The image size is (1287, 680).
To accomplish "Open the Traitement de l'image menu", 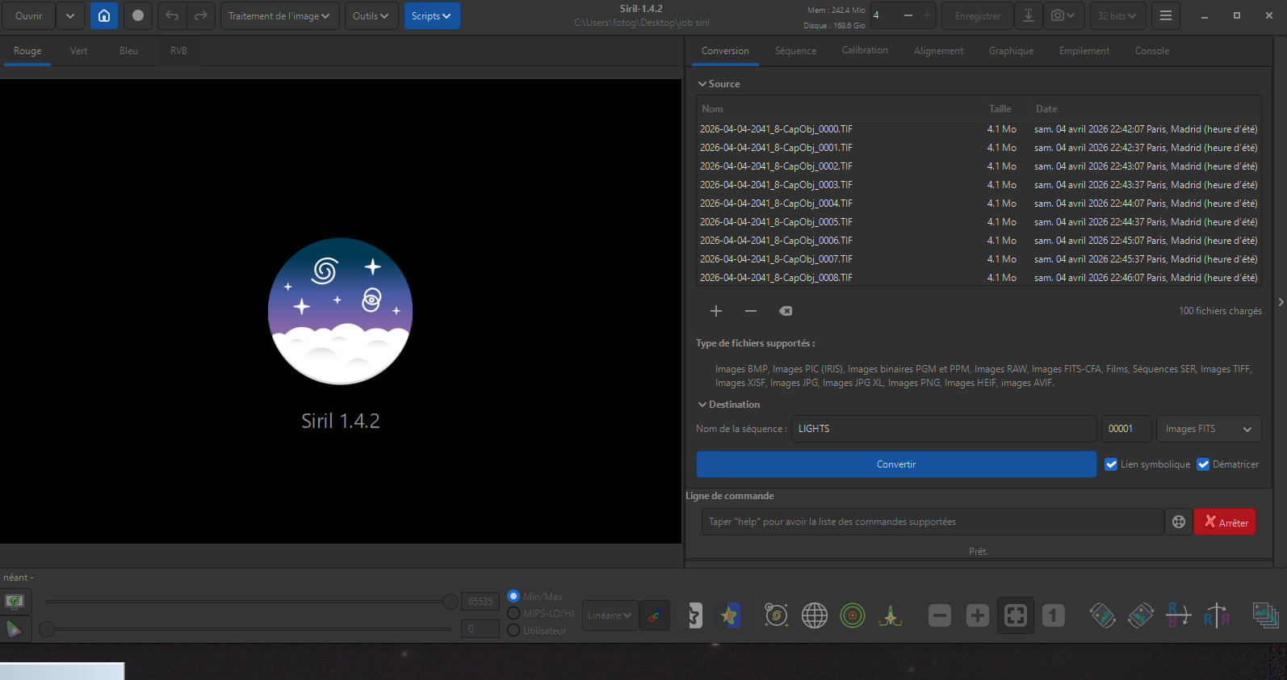I will pos(279,15).
